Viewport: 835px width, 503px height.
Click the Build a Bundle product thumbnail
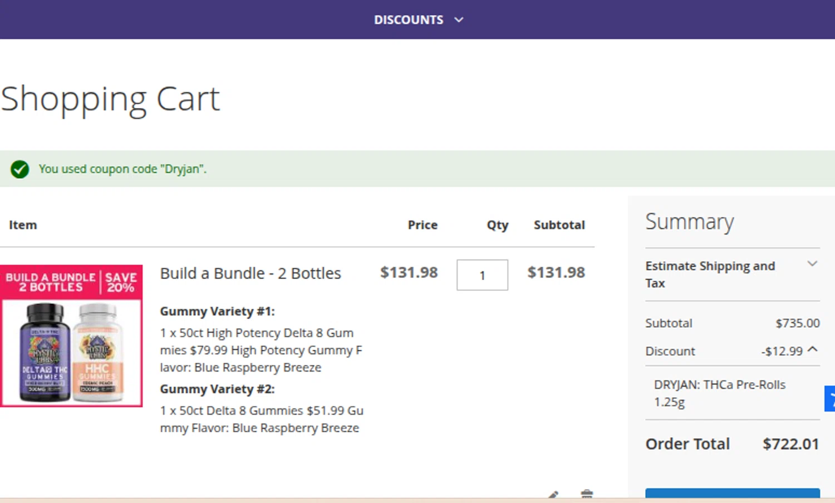[71, 336]
